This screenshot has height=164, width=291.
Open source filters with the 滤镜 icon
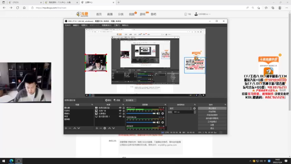117,100
